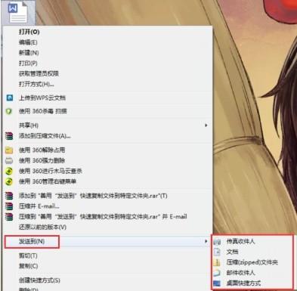Click 使用 360管理右键菜单

coord(48,181)
